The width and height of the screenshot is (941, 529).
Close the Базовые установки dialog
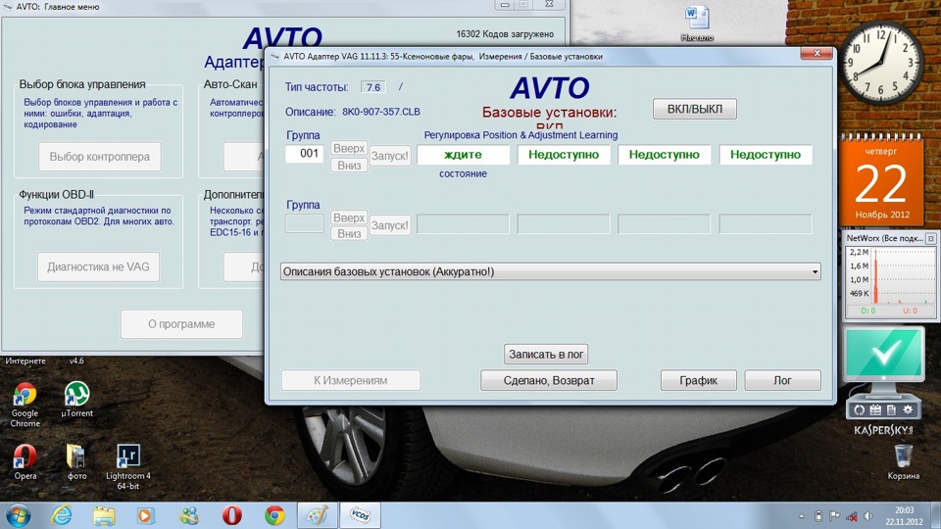817,53
